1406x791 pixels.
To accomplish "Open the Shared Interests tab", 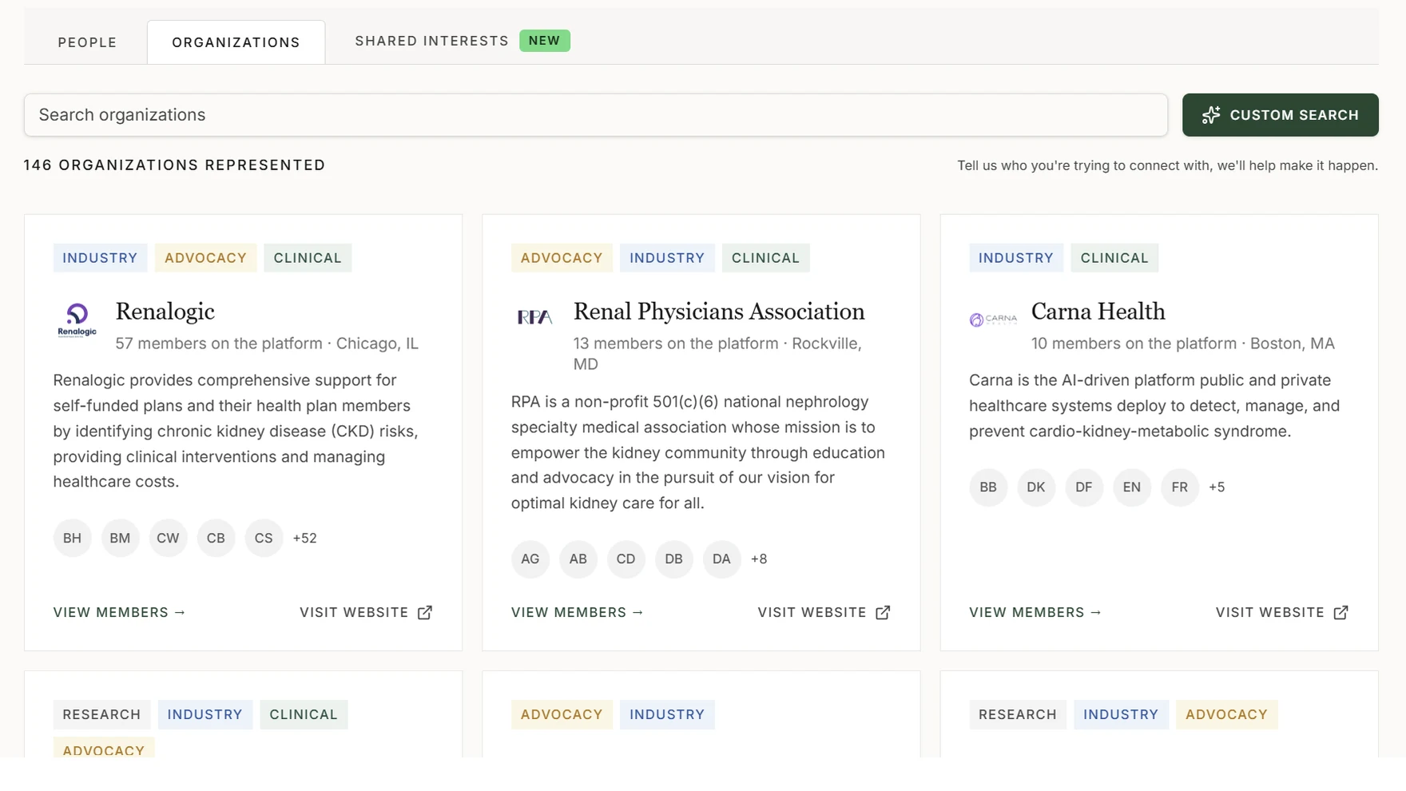I will [x=431, y=41].
